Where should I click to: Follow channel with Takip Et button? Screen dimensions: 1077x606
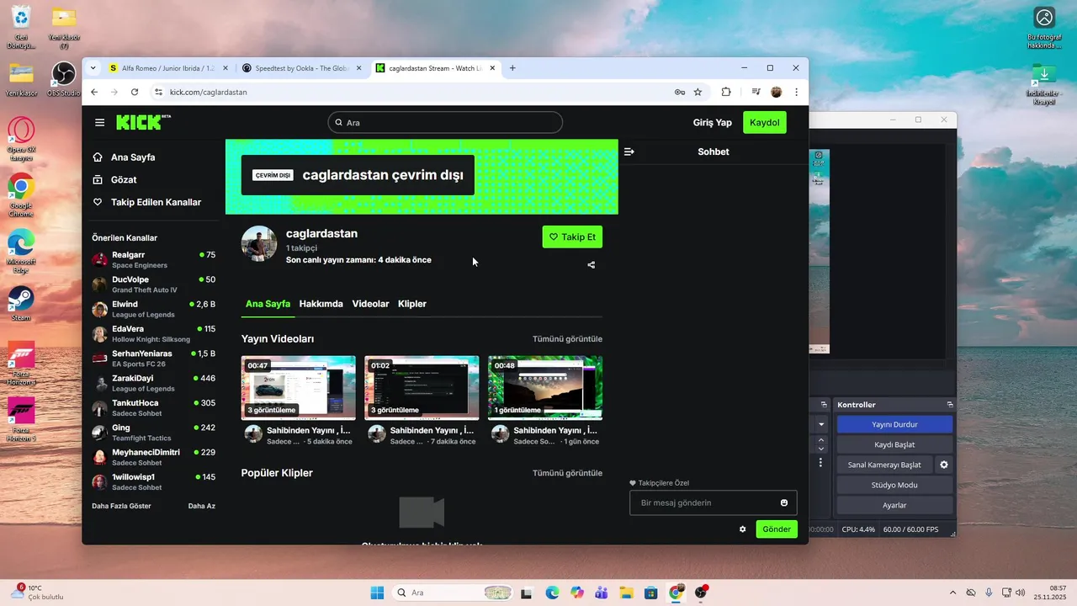pyautogui.click(x=572, y=237)
